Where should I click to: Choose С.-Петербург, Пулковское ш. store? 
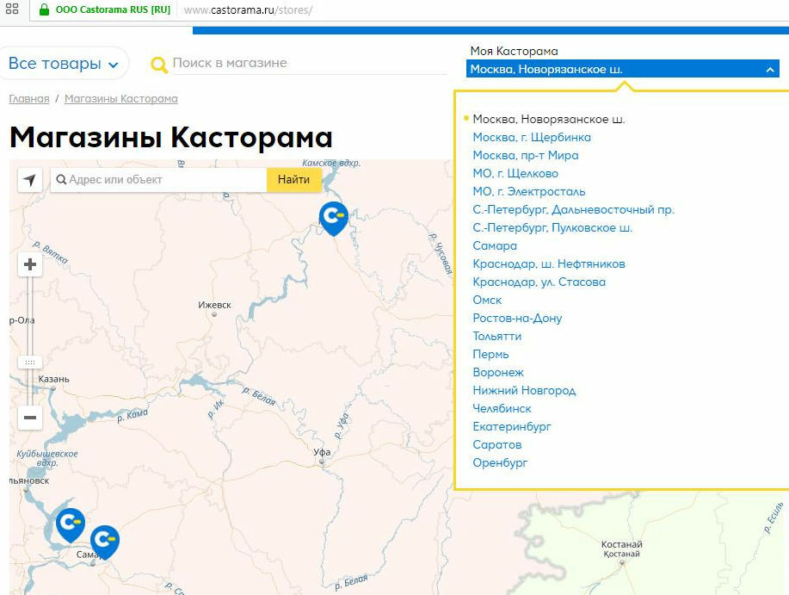coord(552,228)
